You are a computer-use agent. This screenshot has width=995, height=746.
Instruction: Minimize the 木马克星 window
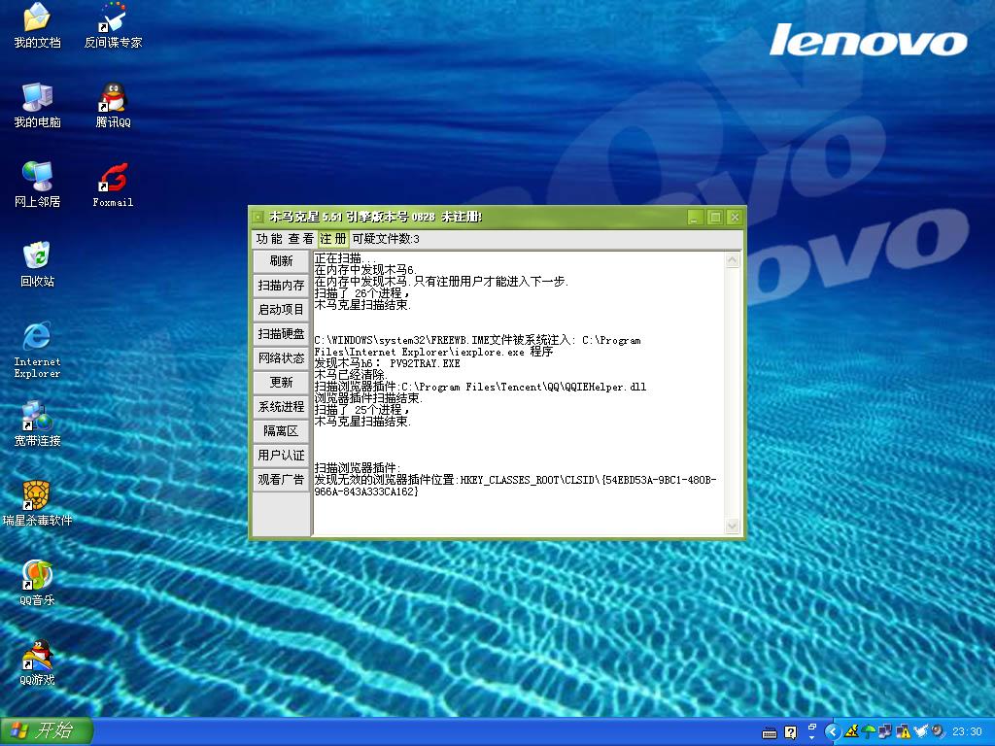695,218
